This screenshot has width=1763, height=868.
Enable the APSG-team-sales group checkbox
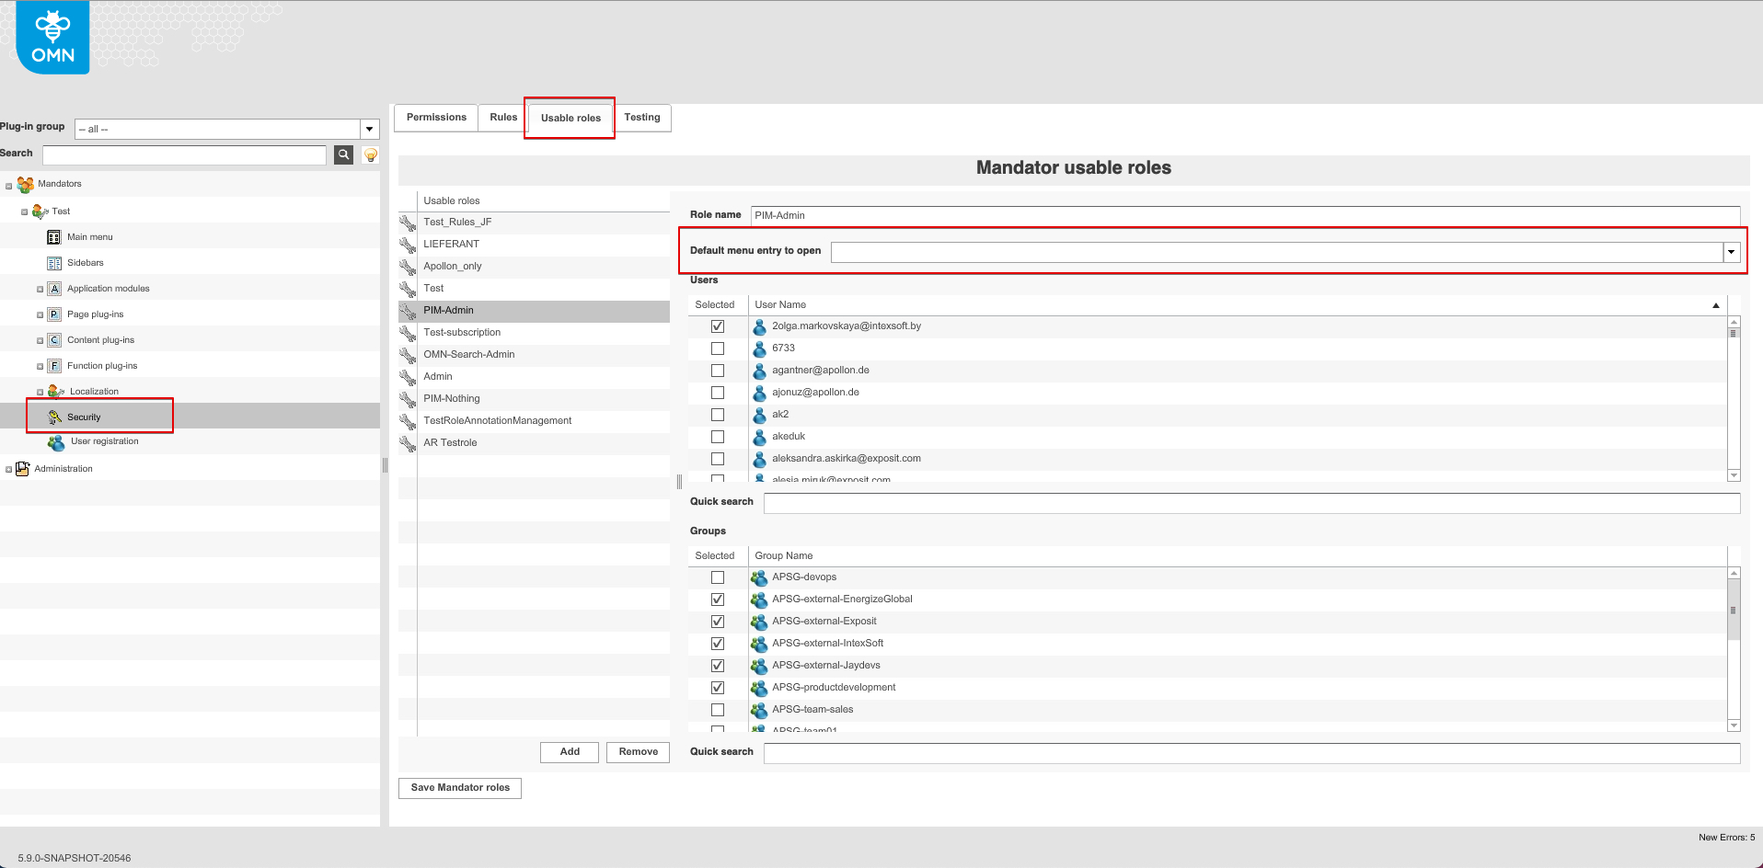click(718, 710)
